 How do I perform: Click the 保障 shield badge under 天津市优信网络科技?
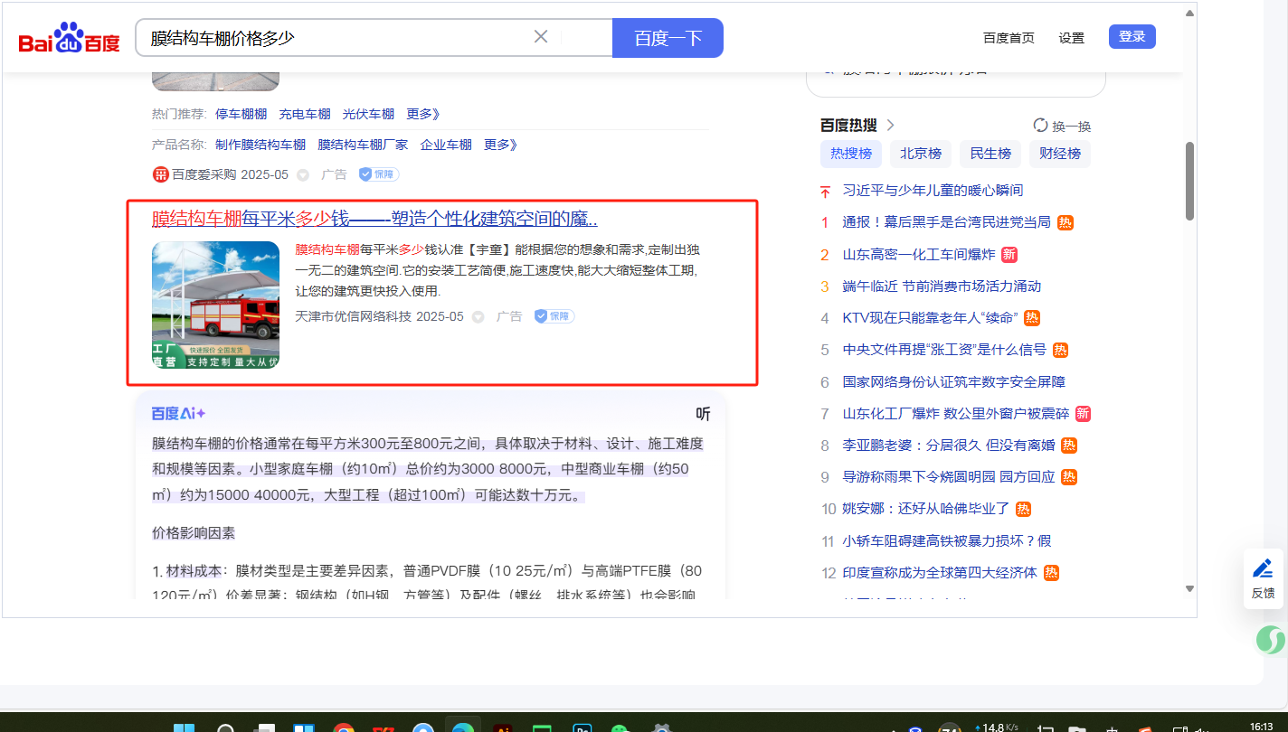(x=554, y=316)
